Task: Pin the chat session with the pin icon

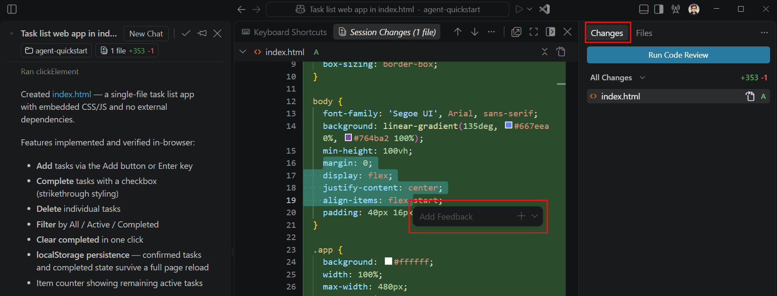Action: click(x=202, y=33)
